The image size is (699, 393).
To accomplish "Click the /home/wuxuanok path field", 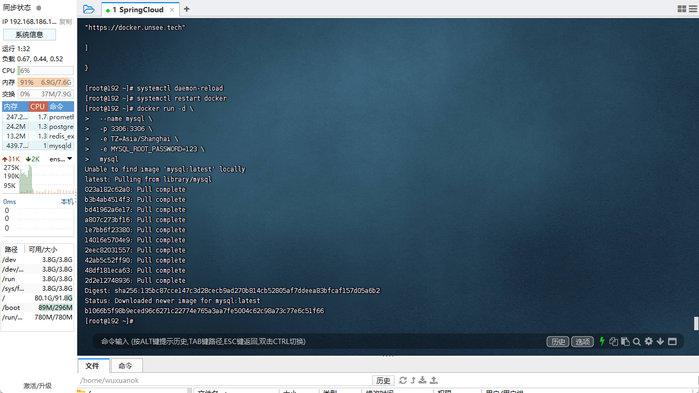I will 224,381.
